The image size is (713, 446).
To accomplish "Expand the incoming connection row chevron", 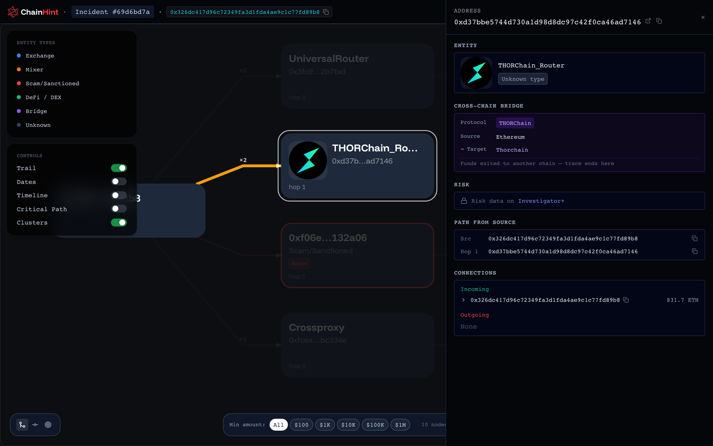I will (463, 300).
